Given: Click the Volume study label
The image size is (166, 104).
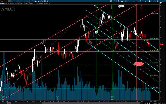Looking at the screenshot, I should (x=41, y=3).
